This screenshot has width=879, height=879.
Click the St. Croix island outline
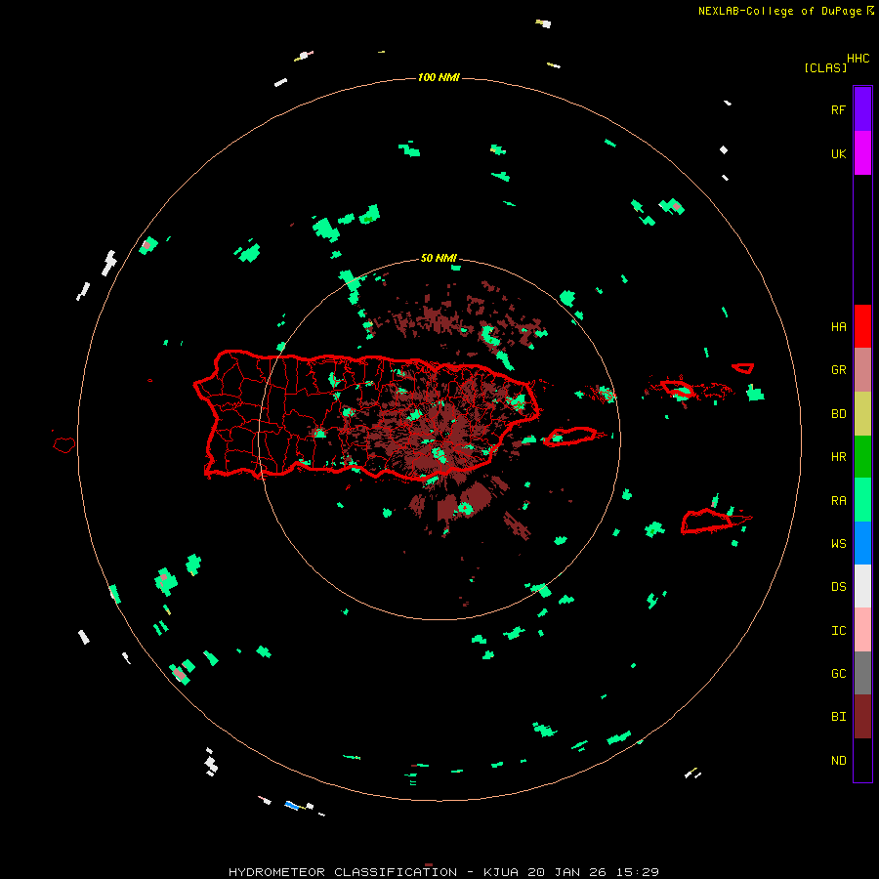pos(706,522)
